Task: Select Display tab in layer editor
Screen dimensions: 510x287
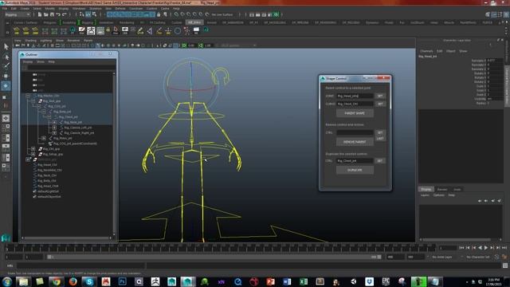Action: click(x=426, y=189)
